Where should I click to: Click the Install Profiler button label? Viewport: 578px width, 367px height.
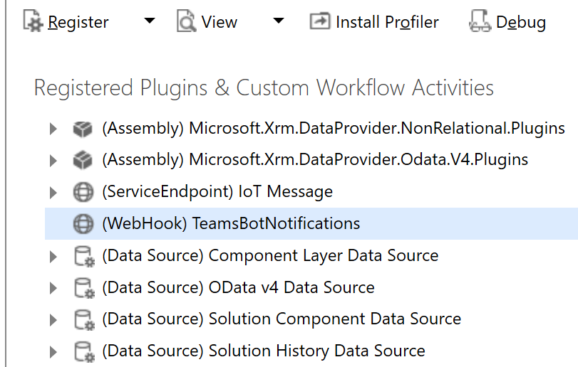coord(387,22)
